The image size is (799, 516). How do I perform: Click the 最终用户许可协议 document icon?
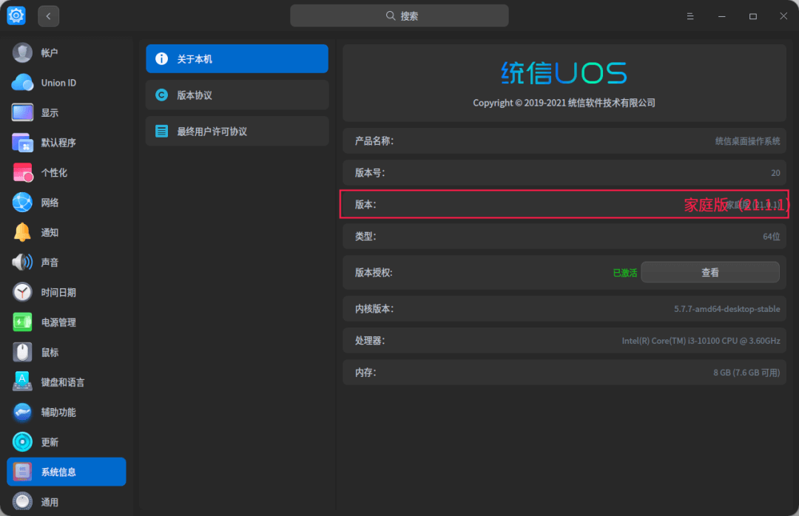point(161,132)
